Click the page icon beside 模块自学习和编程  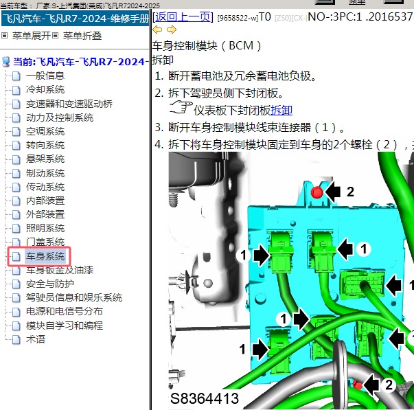(16, 326)
